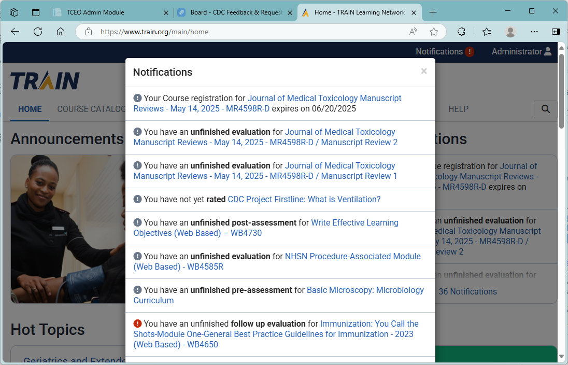Viewport: 568px width, 365px height.
Task: Open the browser Settings and more menu
Action: tap(534, 32)
